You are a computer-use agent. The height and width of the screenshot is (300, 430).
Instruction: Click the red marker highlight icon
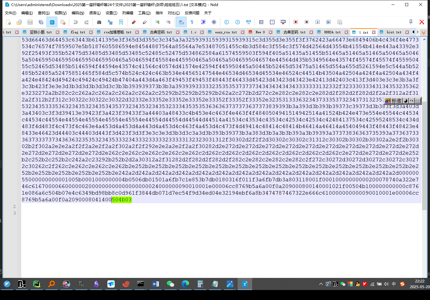[134, 22]
